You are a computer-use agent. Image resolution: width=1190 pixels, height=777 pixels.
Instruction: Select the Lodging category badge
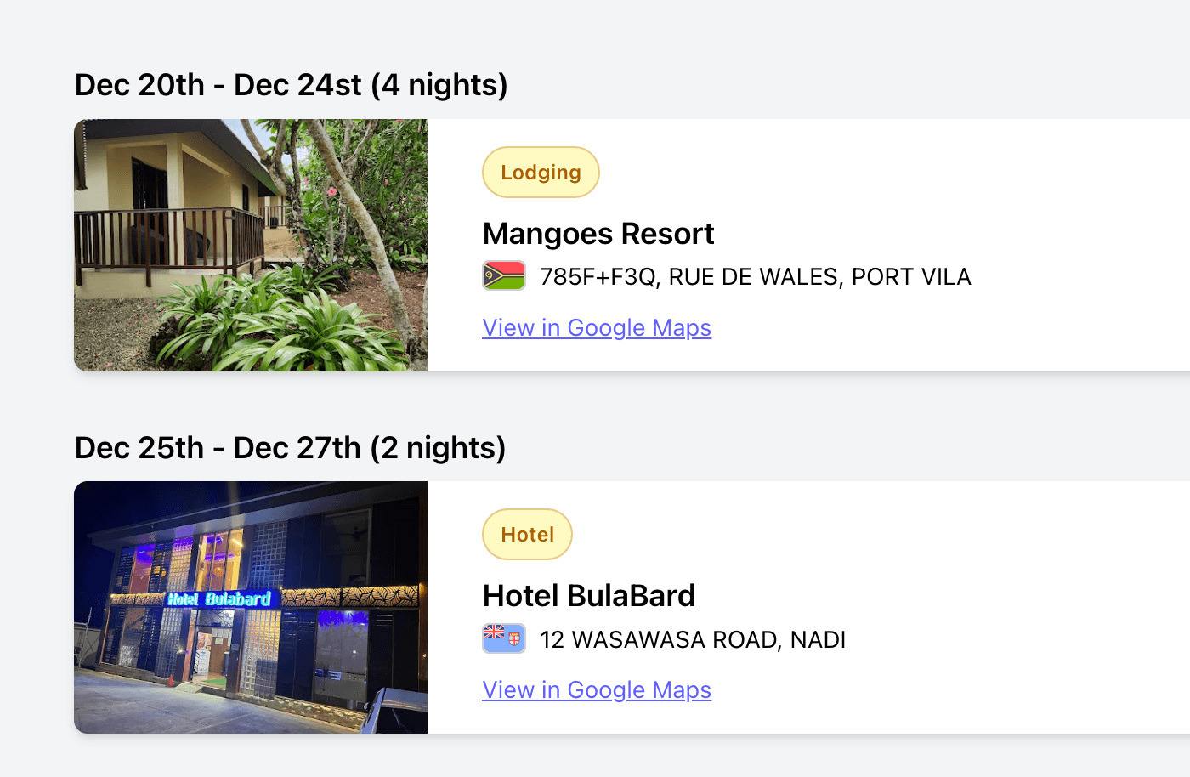[541, 173]
